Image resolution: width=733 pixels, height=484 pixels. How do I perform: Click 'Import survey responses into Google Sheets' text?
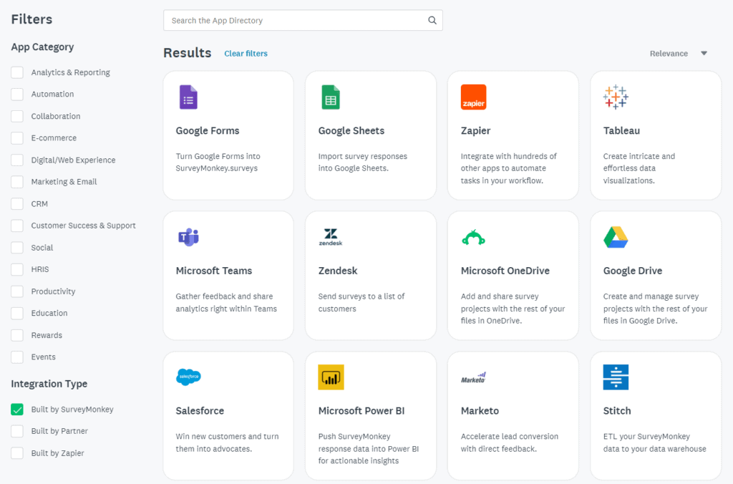[363, 163]
